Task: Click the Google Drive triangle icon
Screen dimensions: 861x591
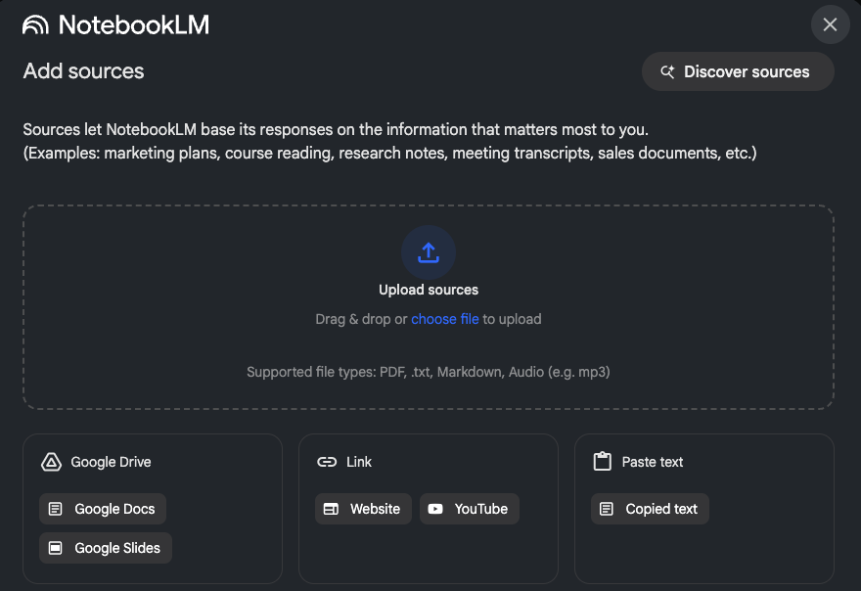Action: tap(51, 463)
